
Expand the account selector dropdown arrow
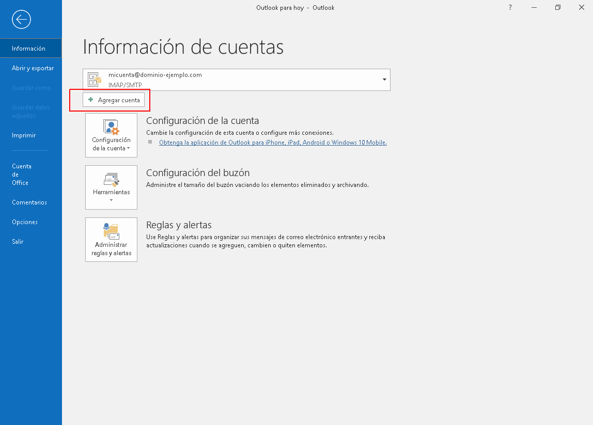click(x=384, y=80)
